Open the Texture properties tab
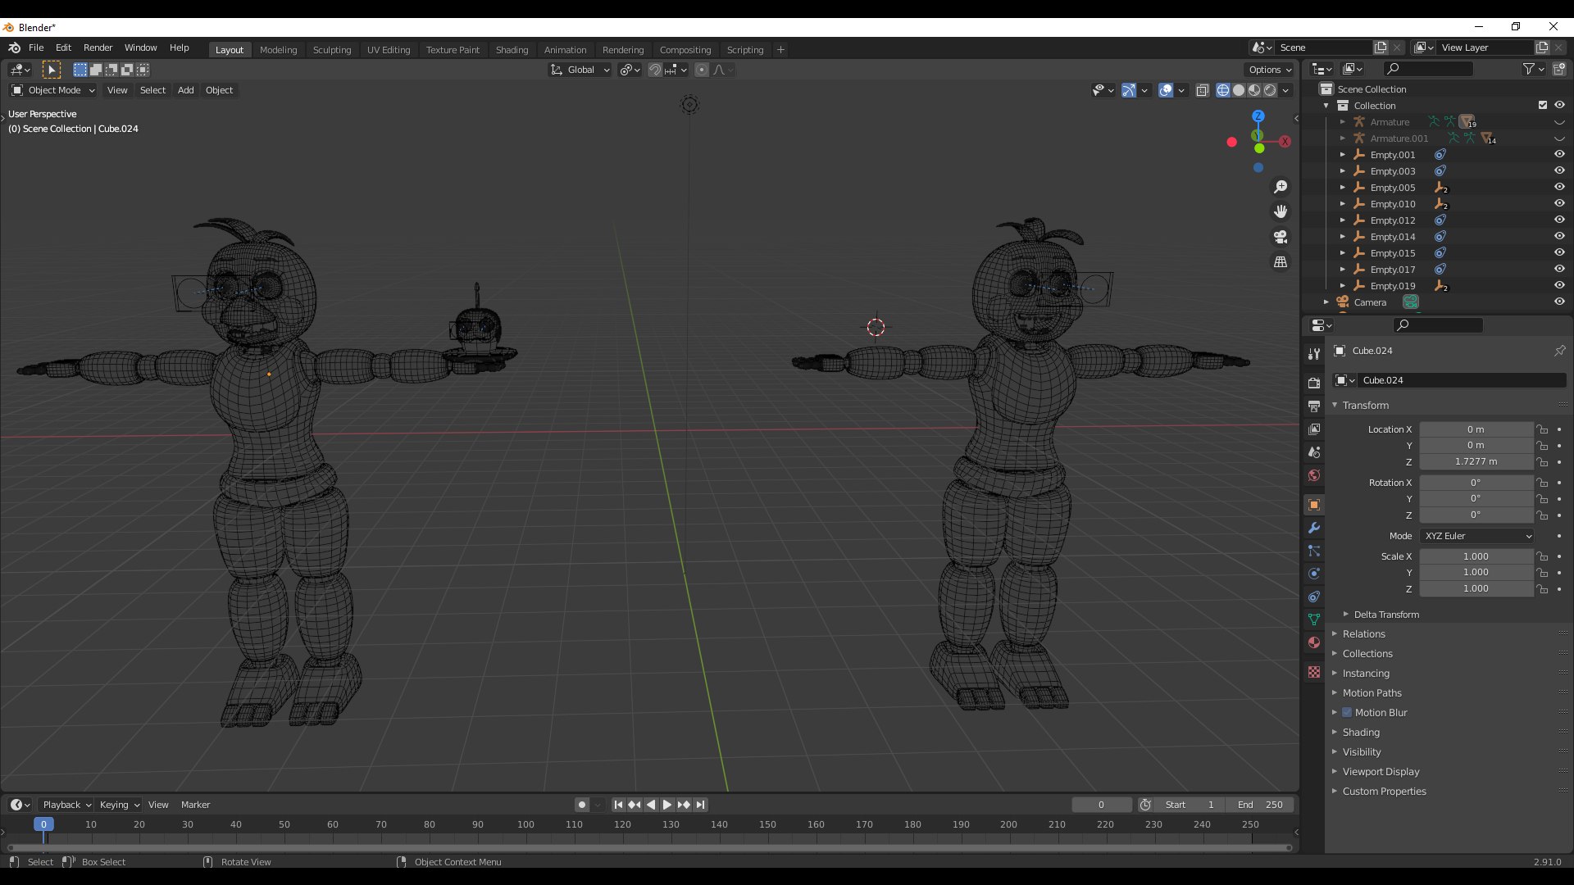The image size is (1574, 885). (x=1314, y=672)
